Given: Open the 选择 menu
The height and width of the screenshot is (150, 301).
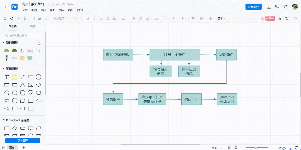Looking at the screenshot, I should click(x=43, y=10).
